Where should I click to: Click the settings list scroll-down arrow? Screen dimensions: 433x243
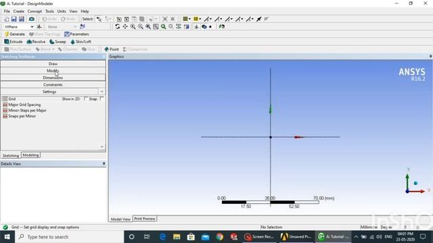tap(102, 147)
